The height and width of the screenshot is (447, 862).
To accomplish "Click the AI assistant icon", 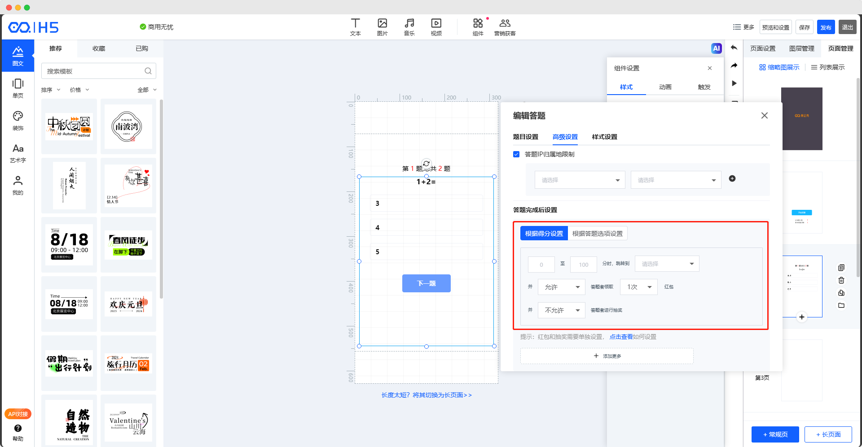I will tap(716, 48).
